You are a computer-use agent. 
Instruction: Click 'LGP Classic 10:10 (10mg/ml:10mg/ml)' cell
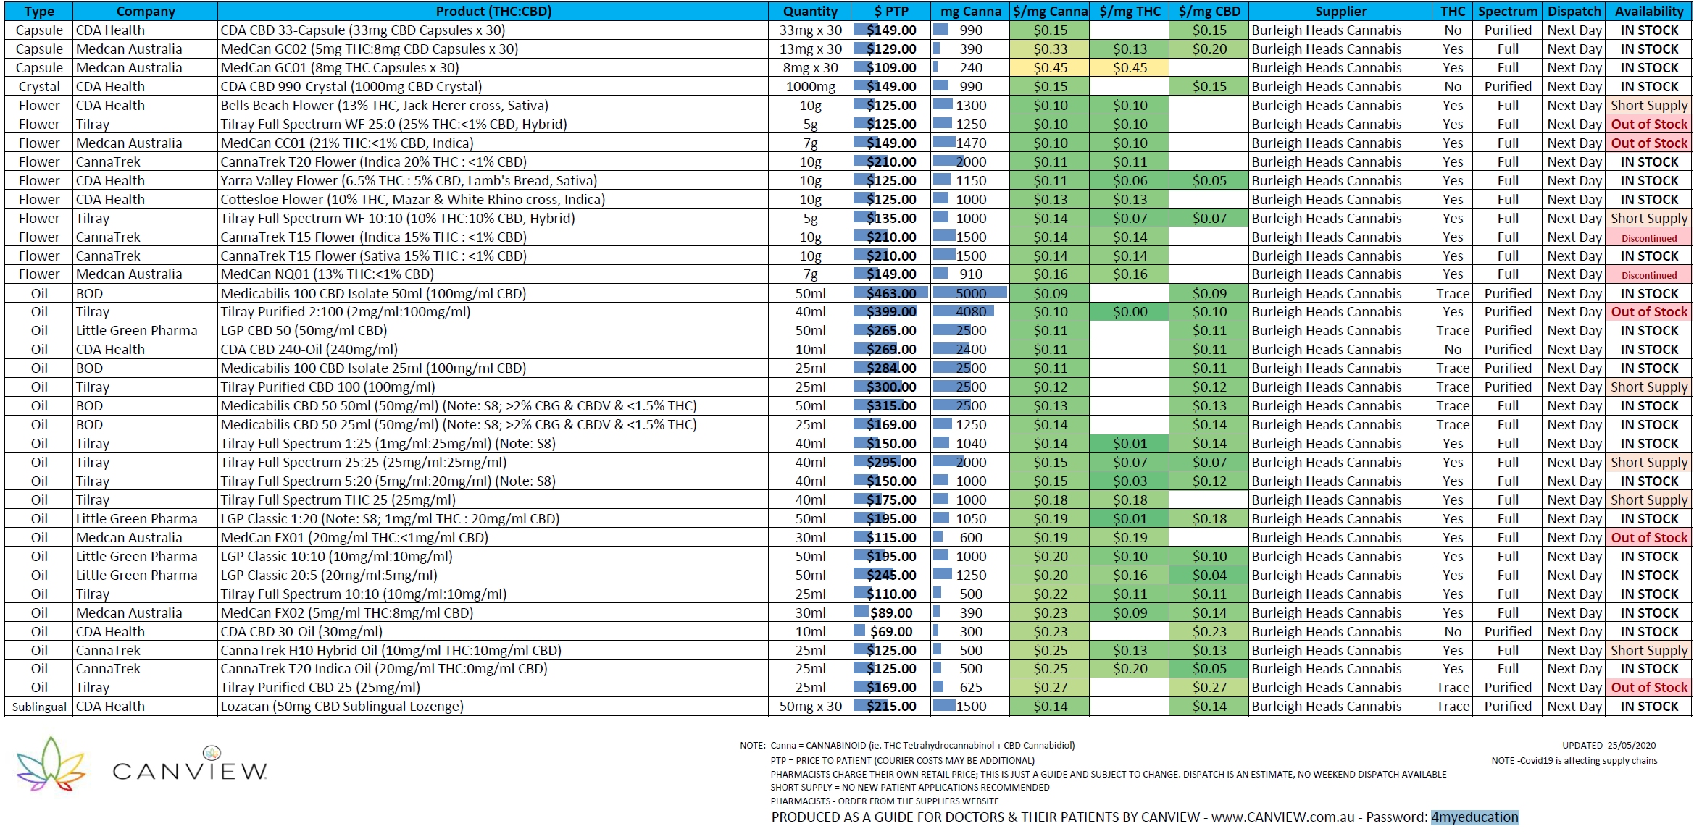[x=493, y=557]
